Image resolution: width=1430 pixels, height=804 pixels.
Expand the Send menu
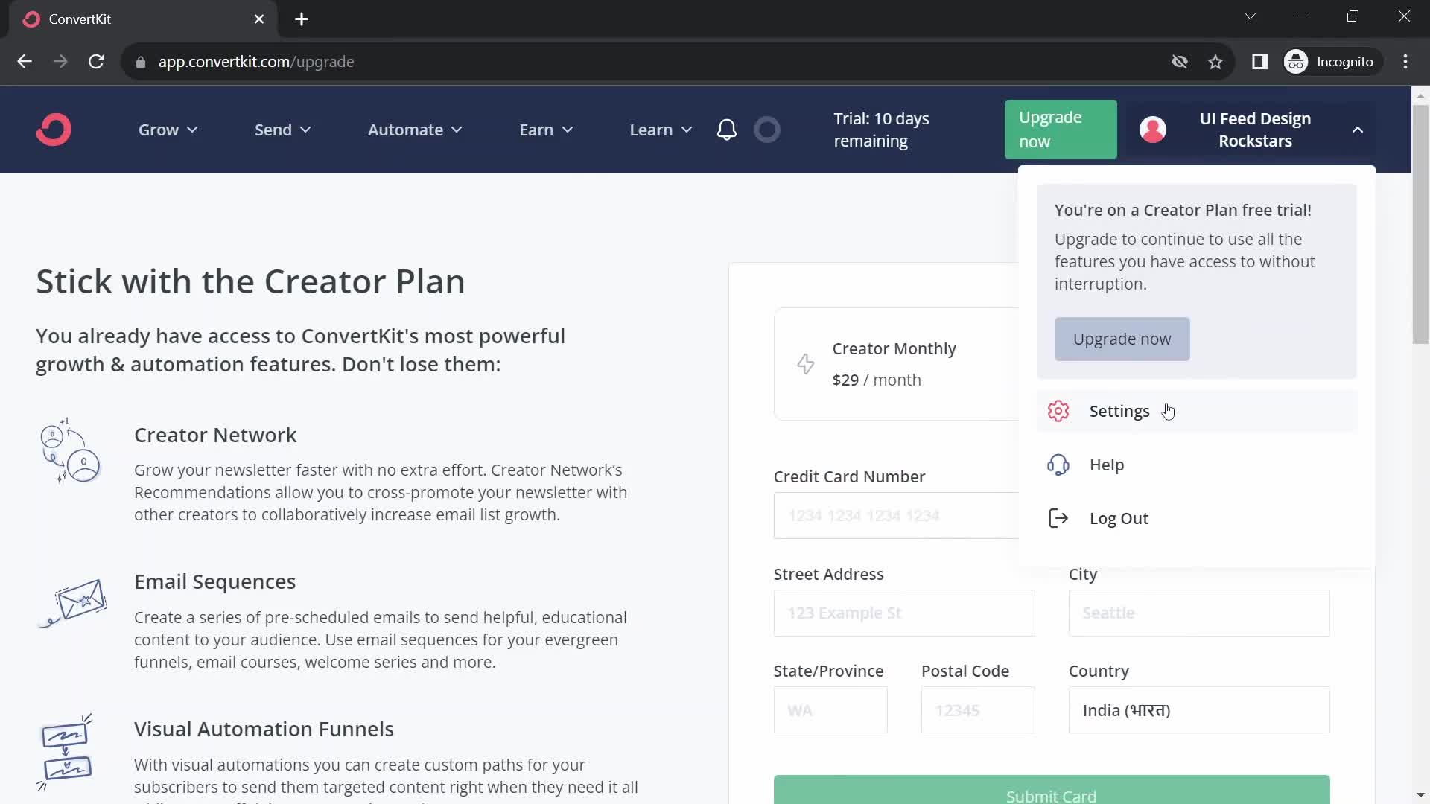coord(283,130)
